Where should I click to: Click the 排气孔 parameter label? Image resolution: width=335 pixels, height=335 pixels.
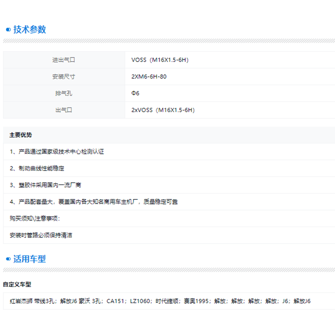click(x=64, y=93)
